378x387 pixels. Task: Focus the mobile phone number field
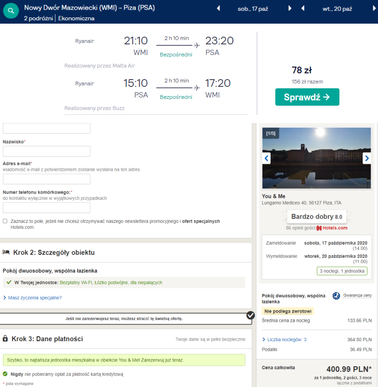[x=47, y=207]
